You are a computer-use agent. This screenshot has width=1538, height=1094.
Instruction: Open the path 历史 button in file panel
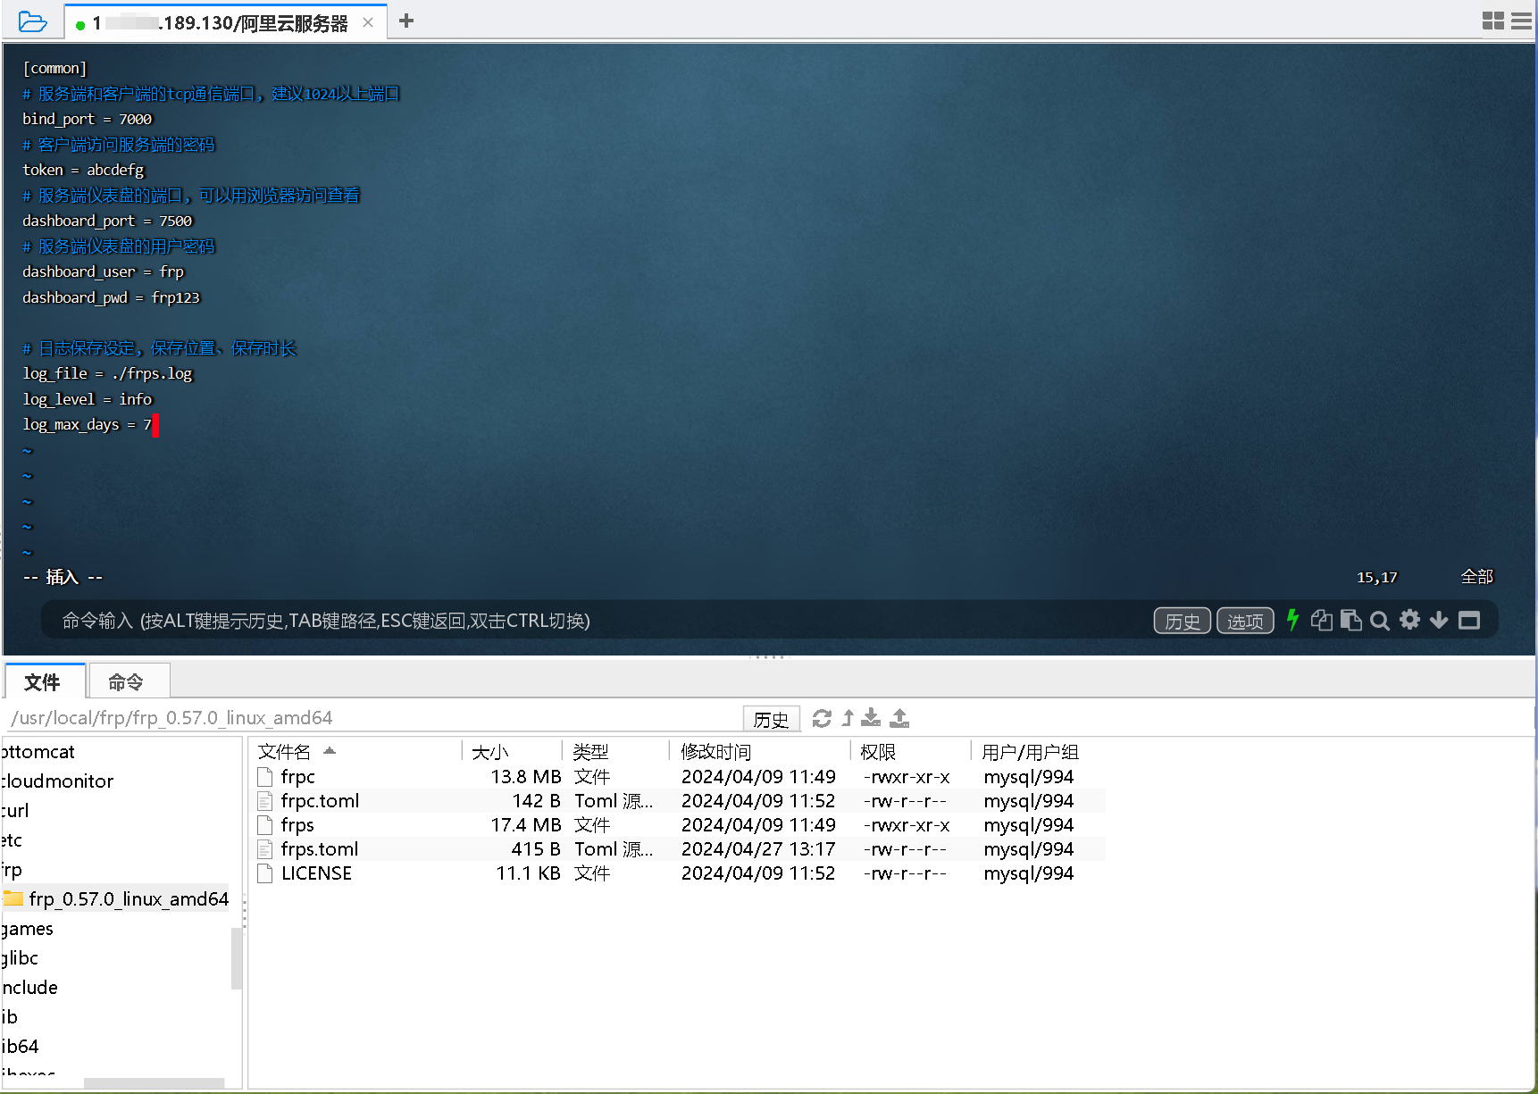tap(771, 719)
